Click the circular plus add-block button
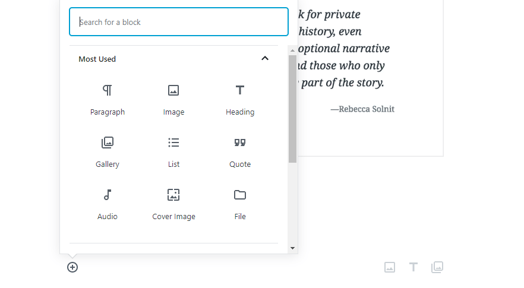Screen dimensions: 524x288 (72, 267)
